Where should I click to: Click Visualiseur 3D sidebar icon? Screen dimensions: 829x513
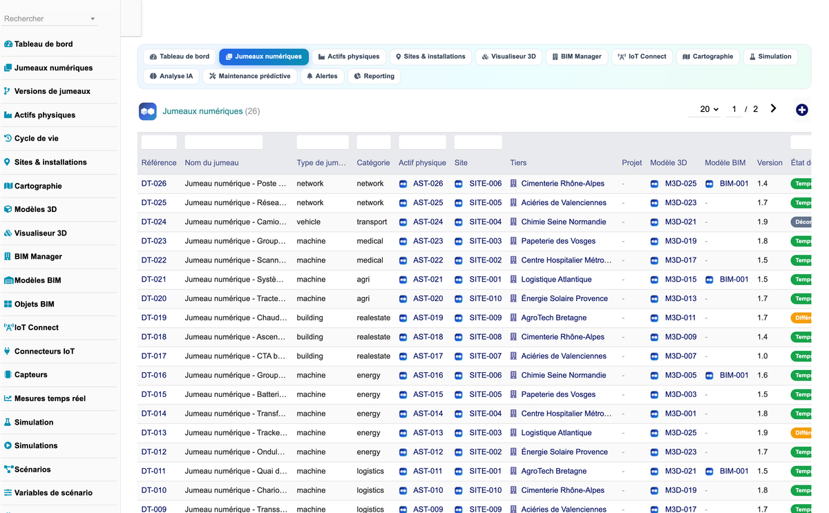point(8,233)
